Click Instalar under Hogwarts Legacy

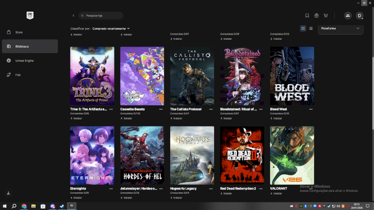[x=176, y=198]
